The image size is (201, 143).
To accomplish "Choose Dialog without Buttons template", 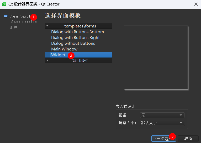I will [73, 43].
